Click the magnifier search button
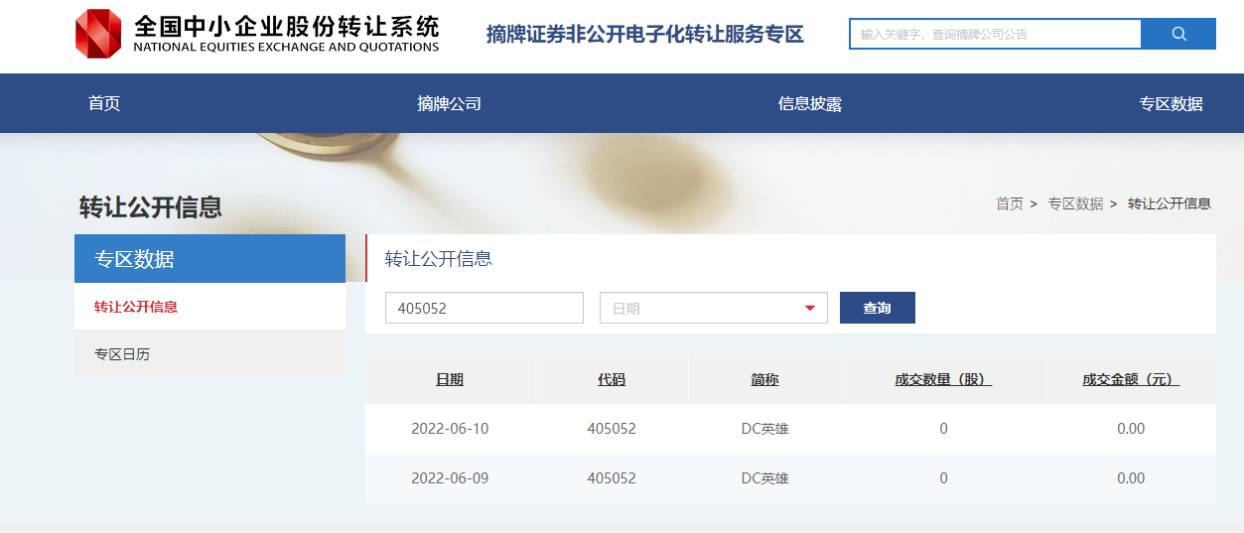 click(x=1178, y=34)
